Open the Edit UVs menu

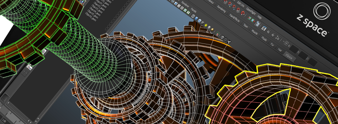(x=241, y=4)
